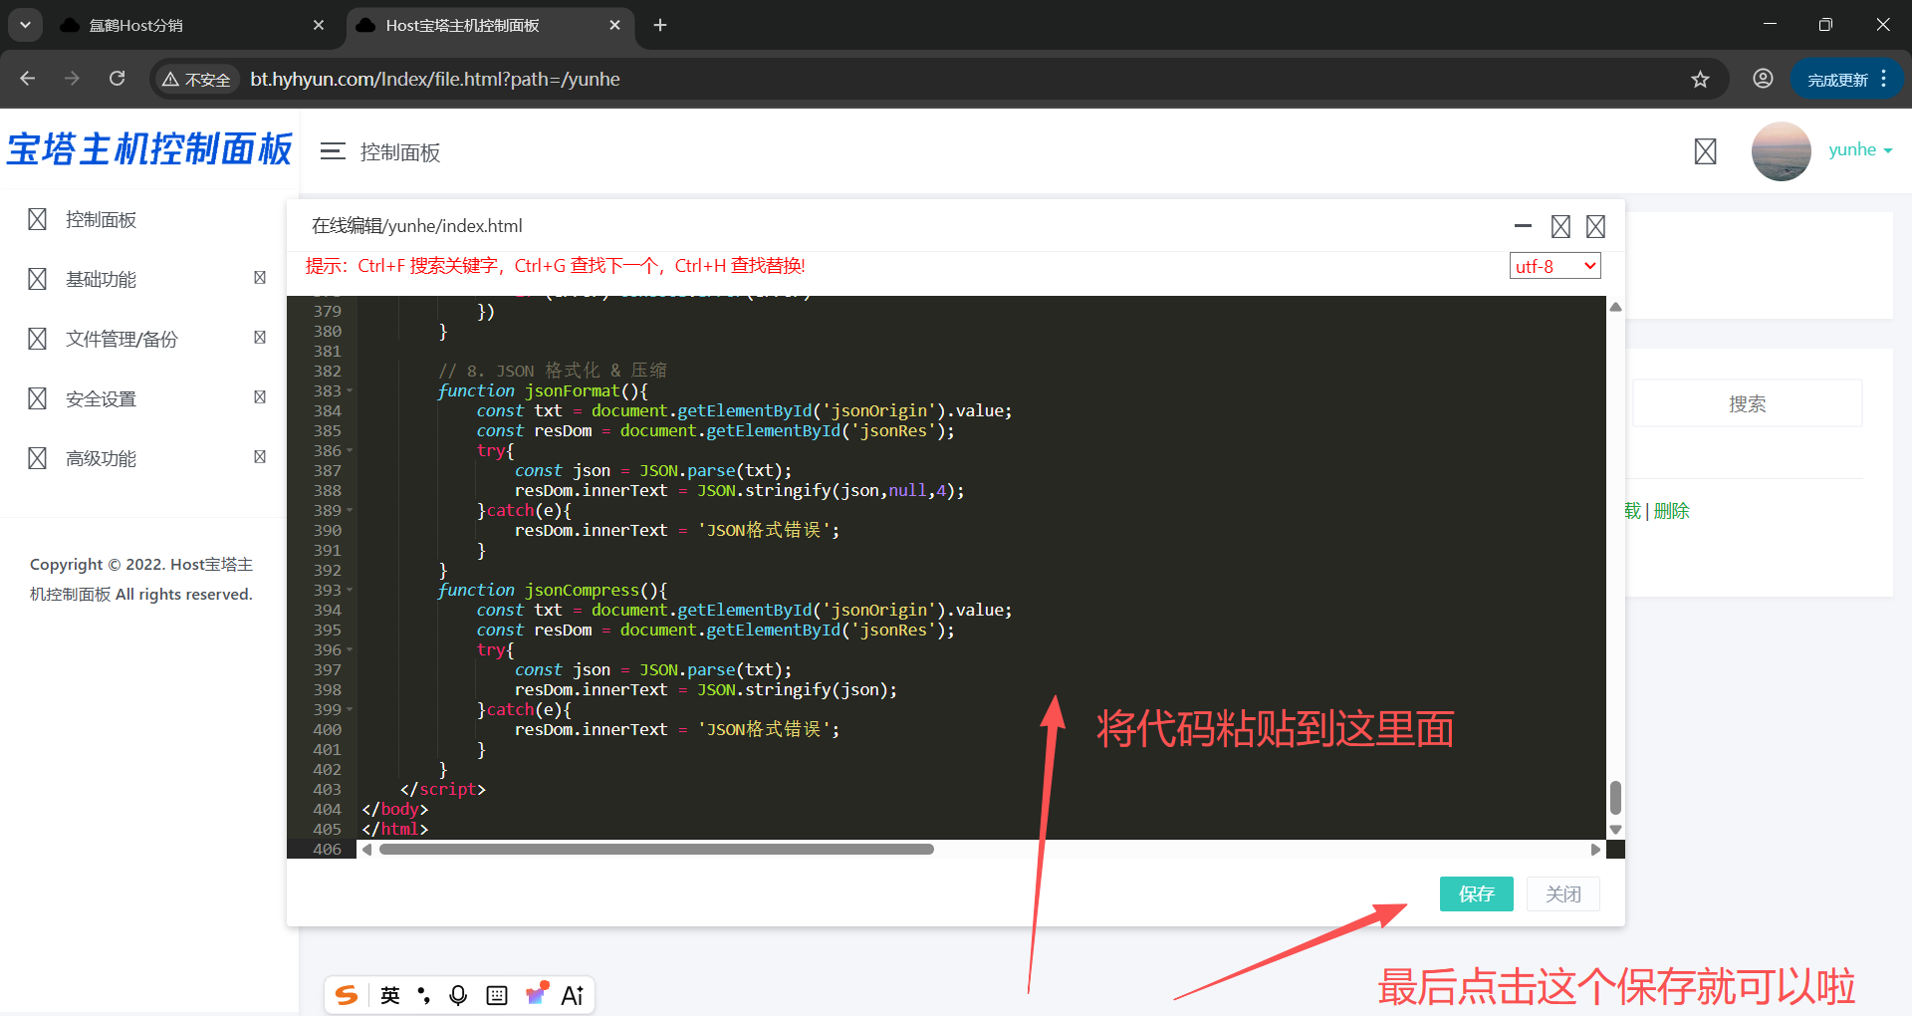1912x1016 pixels.
Task: Toggle the sidebar with the hamburger icon
Action: [333, 151]
